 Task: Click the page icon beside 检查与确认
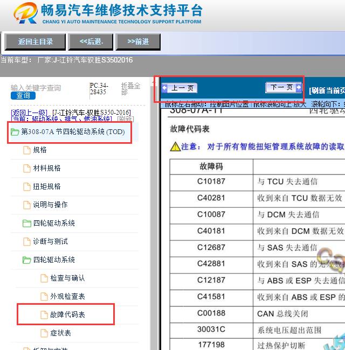click(44, 278)
